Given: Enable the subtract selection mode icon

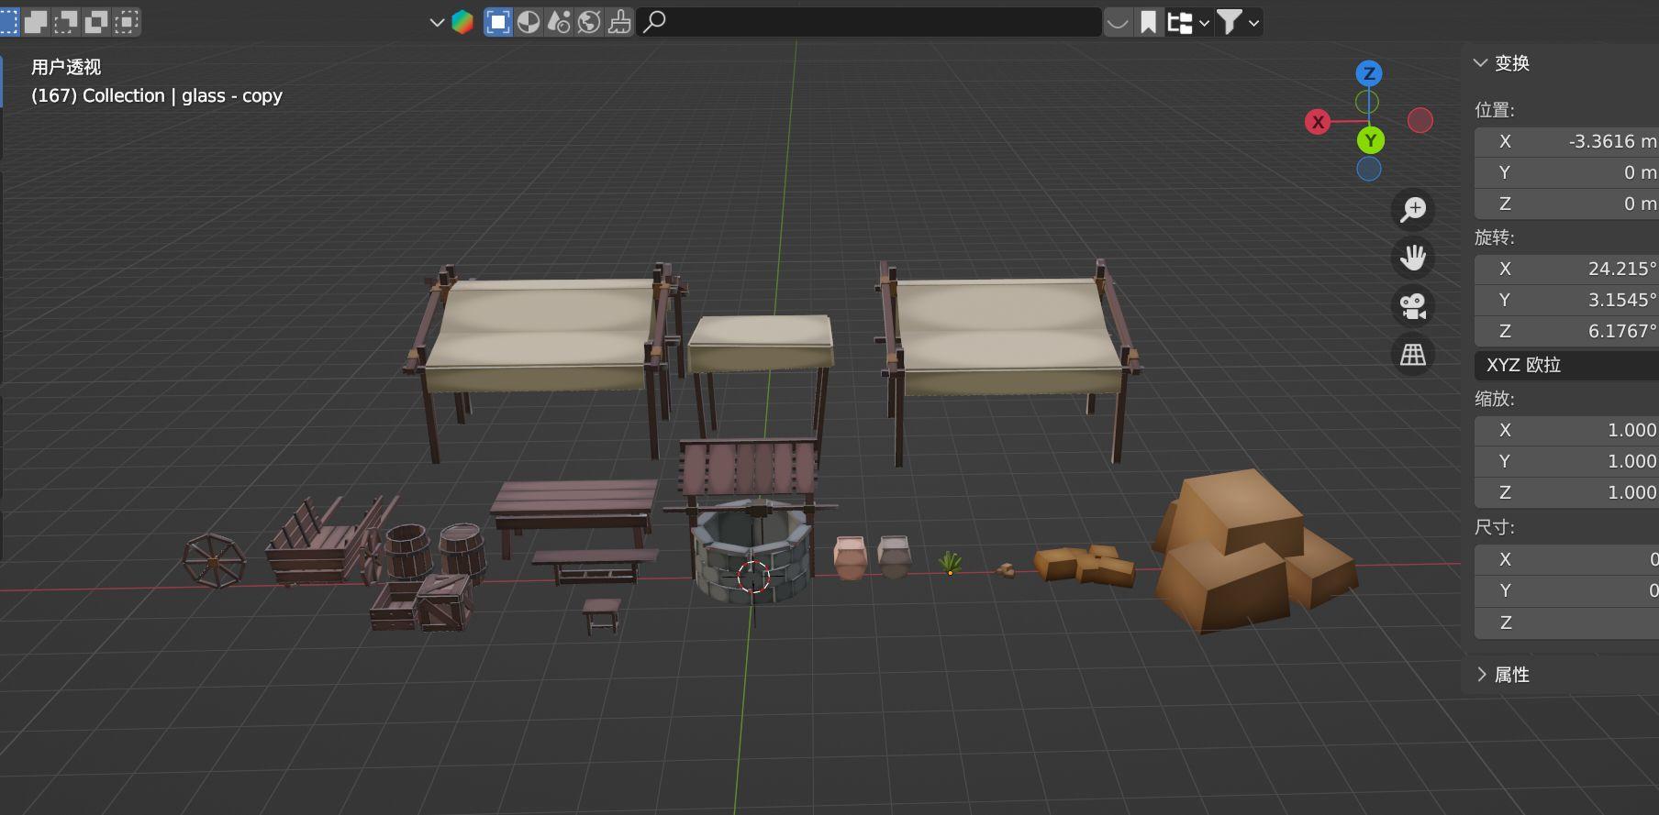Looking at the screenshot, I should click(66, 22).
